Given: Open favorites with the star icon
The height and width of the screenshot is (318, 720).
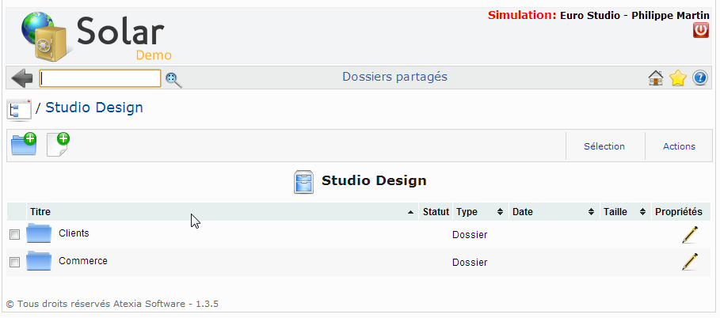Looking at the screenshot, I should click(x=678, y=78).
